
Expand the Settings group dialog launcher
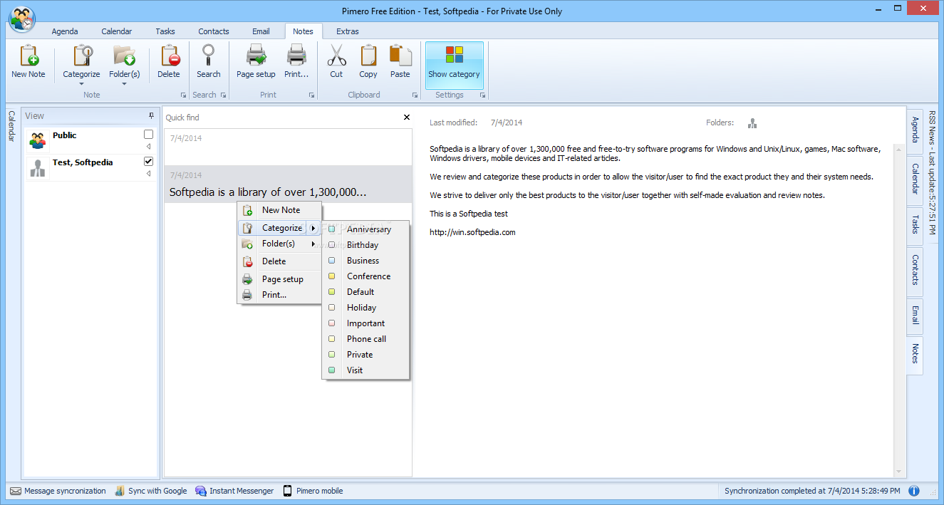coord(482,95)
